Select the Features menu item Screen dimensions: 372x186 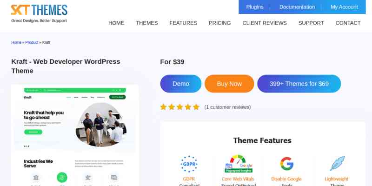click(183, 23)
